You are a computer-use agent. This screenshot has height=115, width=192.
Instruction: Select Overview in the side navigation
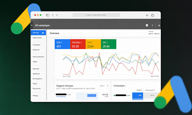tap(38, 33)
